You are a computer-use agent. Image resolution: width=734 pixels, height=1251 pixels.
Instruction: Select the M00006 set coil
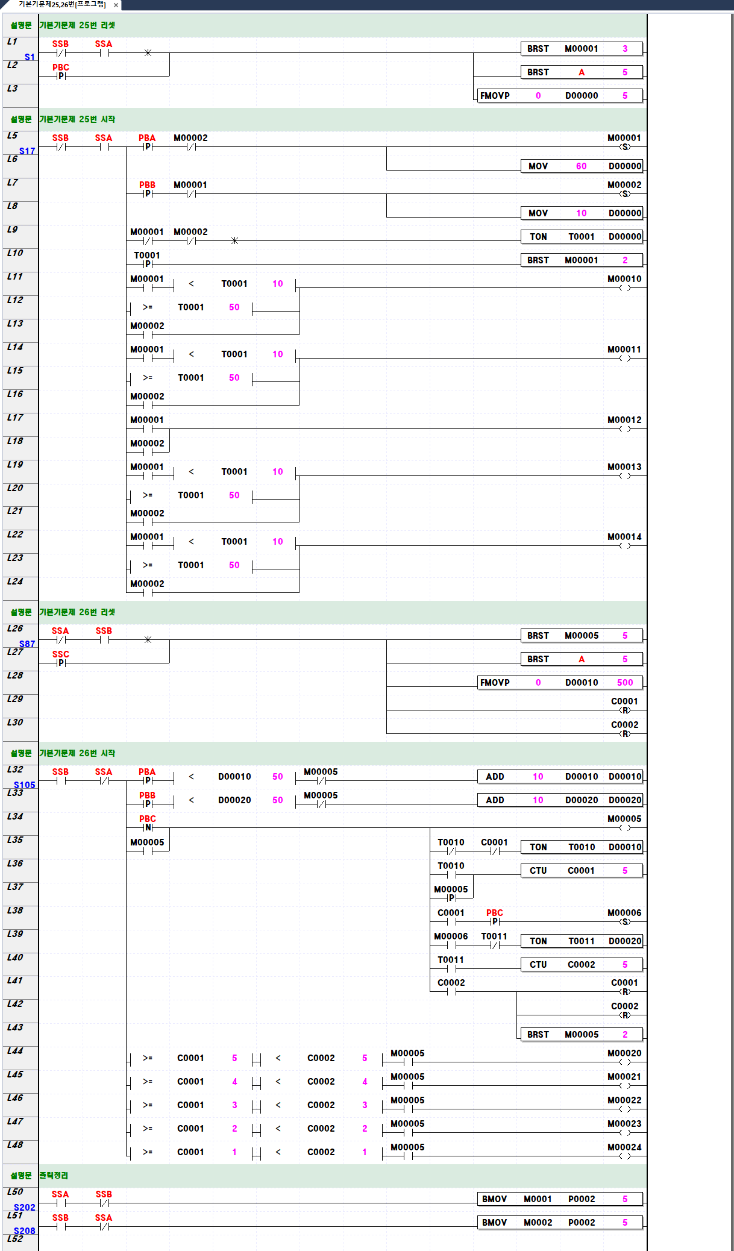click(624, 921)
